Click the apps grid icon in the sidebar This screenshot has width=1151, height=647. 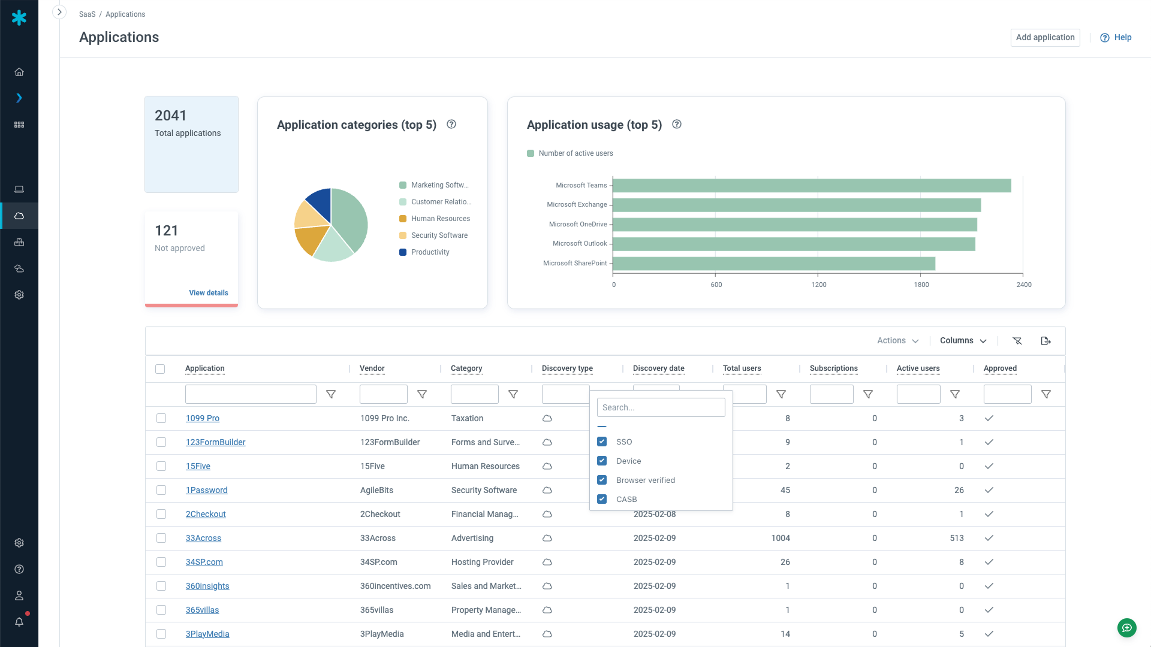(19, 125)
